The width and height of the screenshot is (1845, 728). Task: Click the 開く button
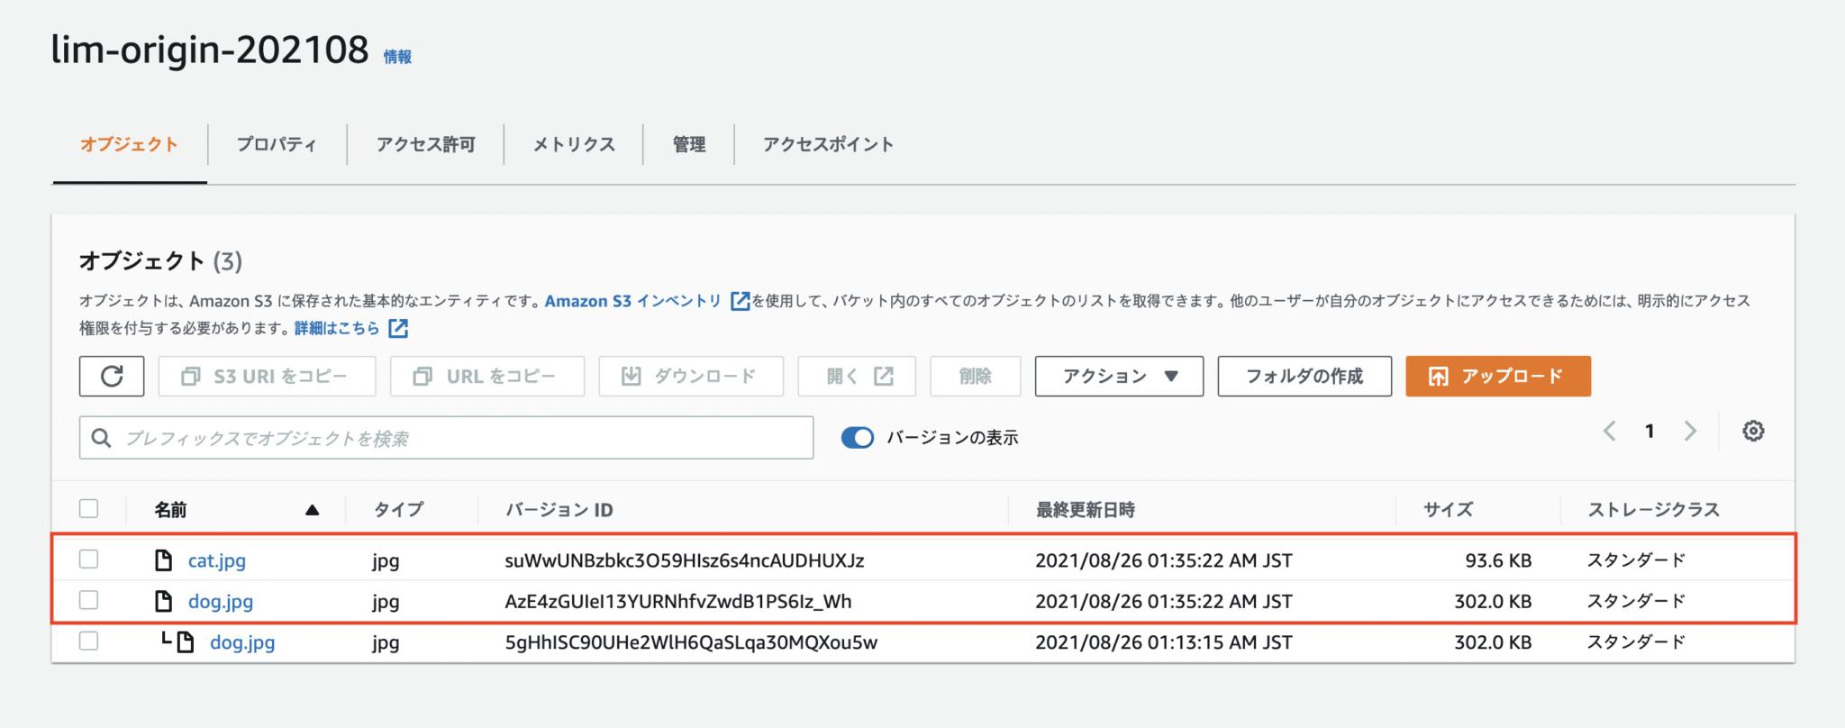857,376
